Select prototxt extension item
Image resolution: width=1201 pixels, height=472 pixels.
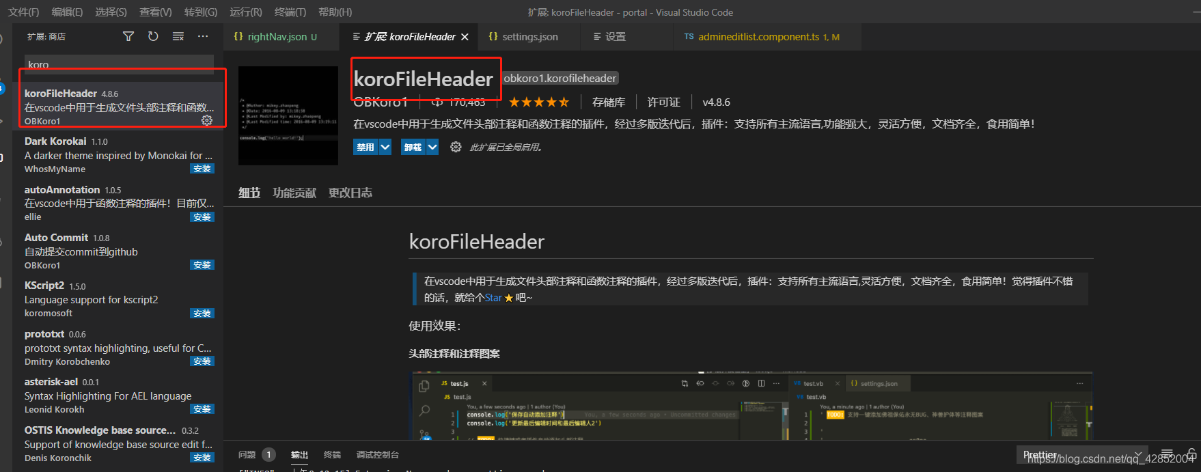point(119,347)
